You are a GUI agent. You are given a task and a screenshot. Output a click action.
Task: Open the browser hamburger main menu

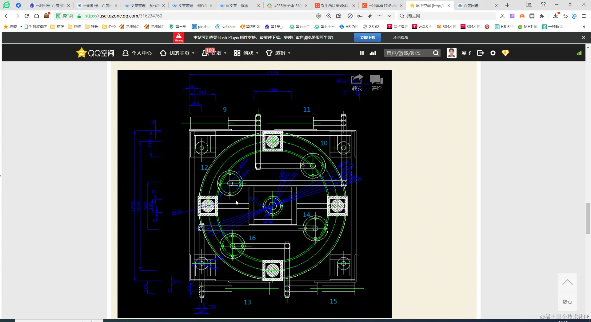point(584,16)
